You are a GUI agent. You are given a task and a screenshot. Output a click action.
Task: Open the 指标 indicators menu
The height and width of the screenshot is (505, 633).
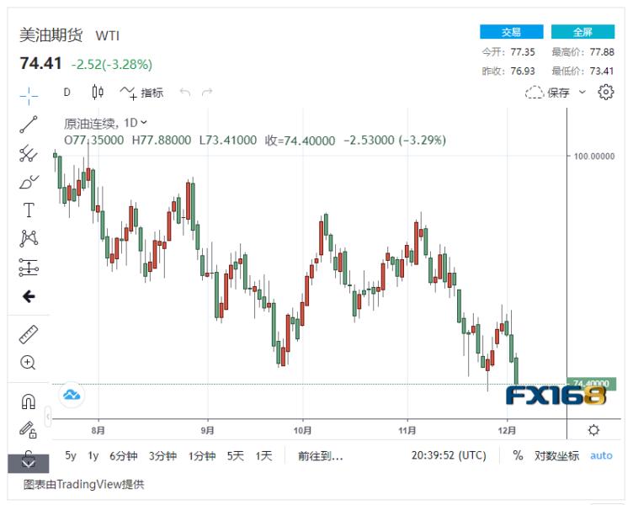[141, 93]
